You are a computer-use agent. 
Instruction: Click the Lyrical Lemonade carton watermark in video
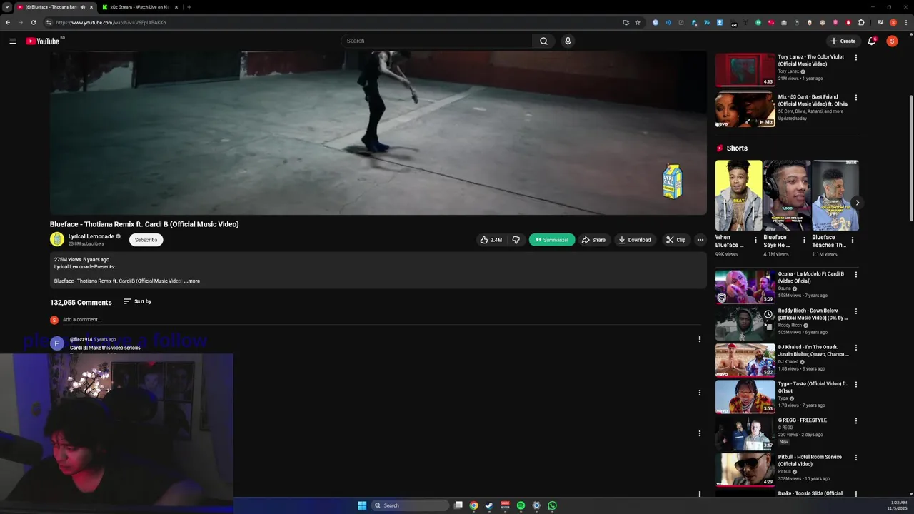pyautogui.click(x=673, y=181)
